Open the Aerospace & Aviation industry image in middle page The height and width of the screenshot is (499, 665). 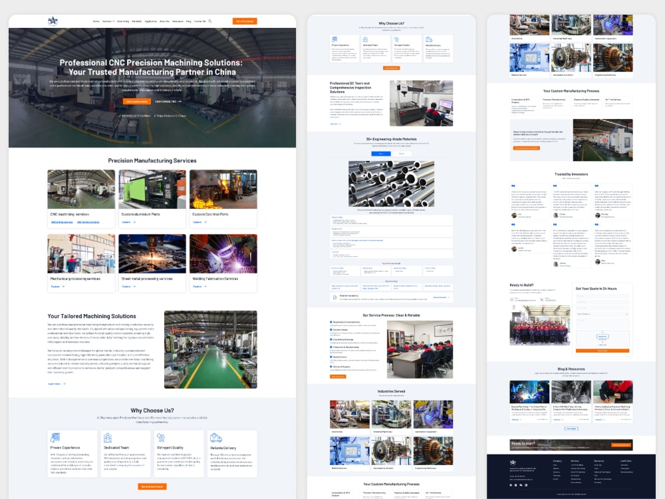[x=391, y=450]
